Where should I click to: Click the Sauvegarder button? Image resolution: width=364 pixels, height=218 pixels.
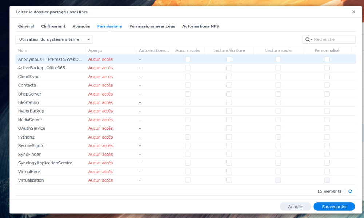[334, 207]
